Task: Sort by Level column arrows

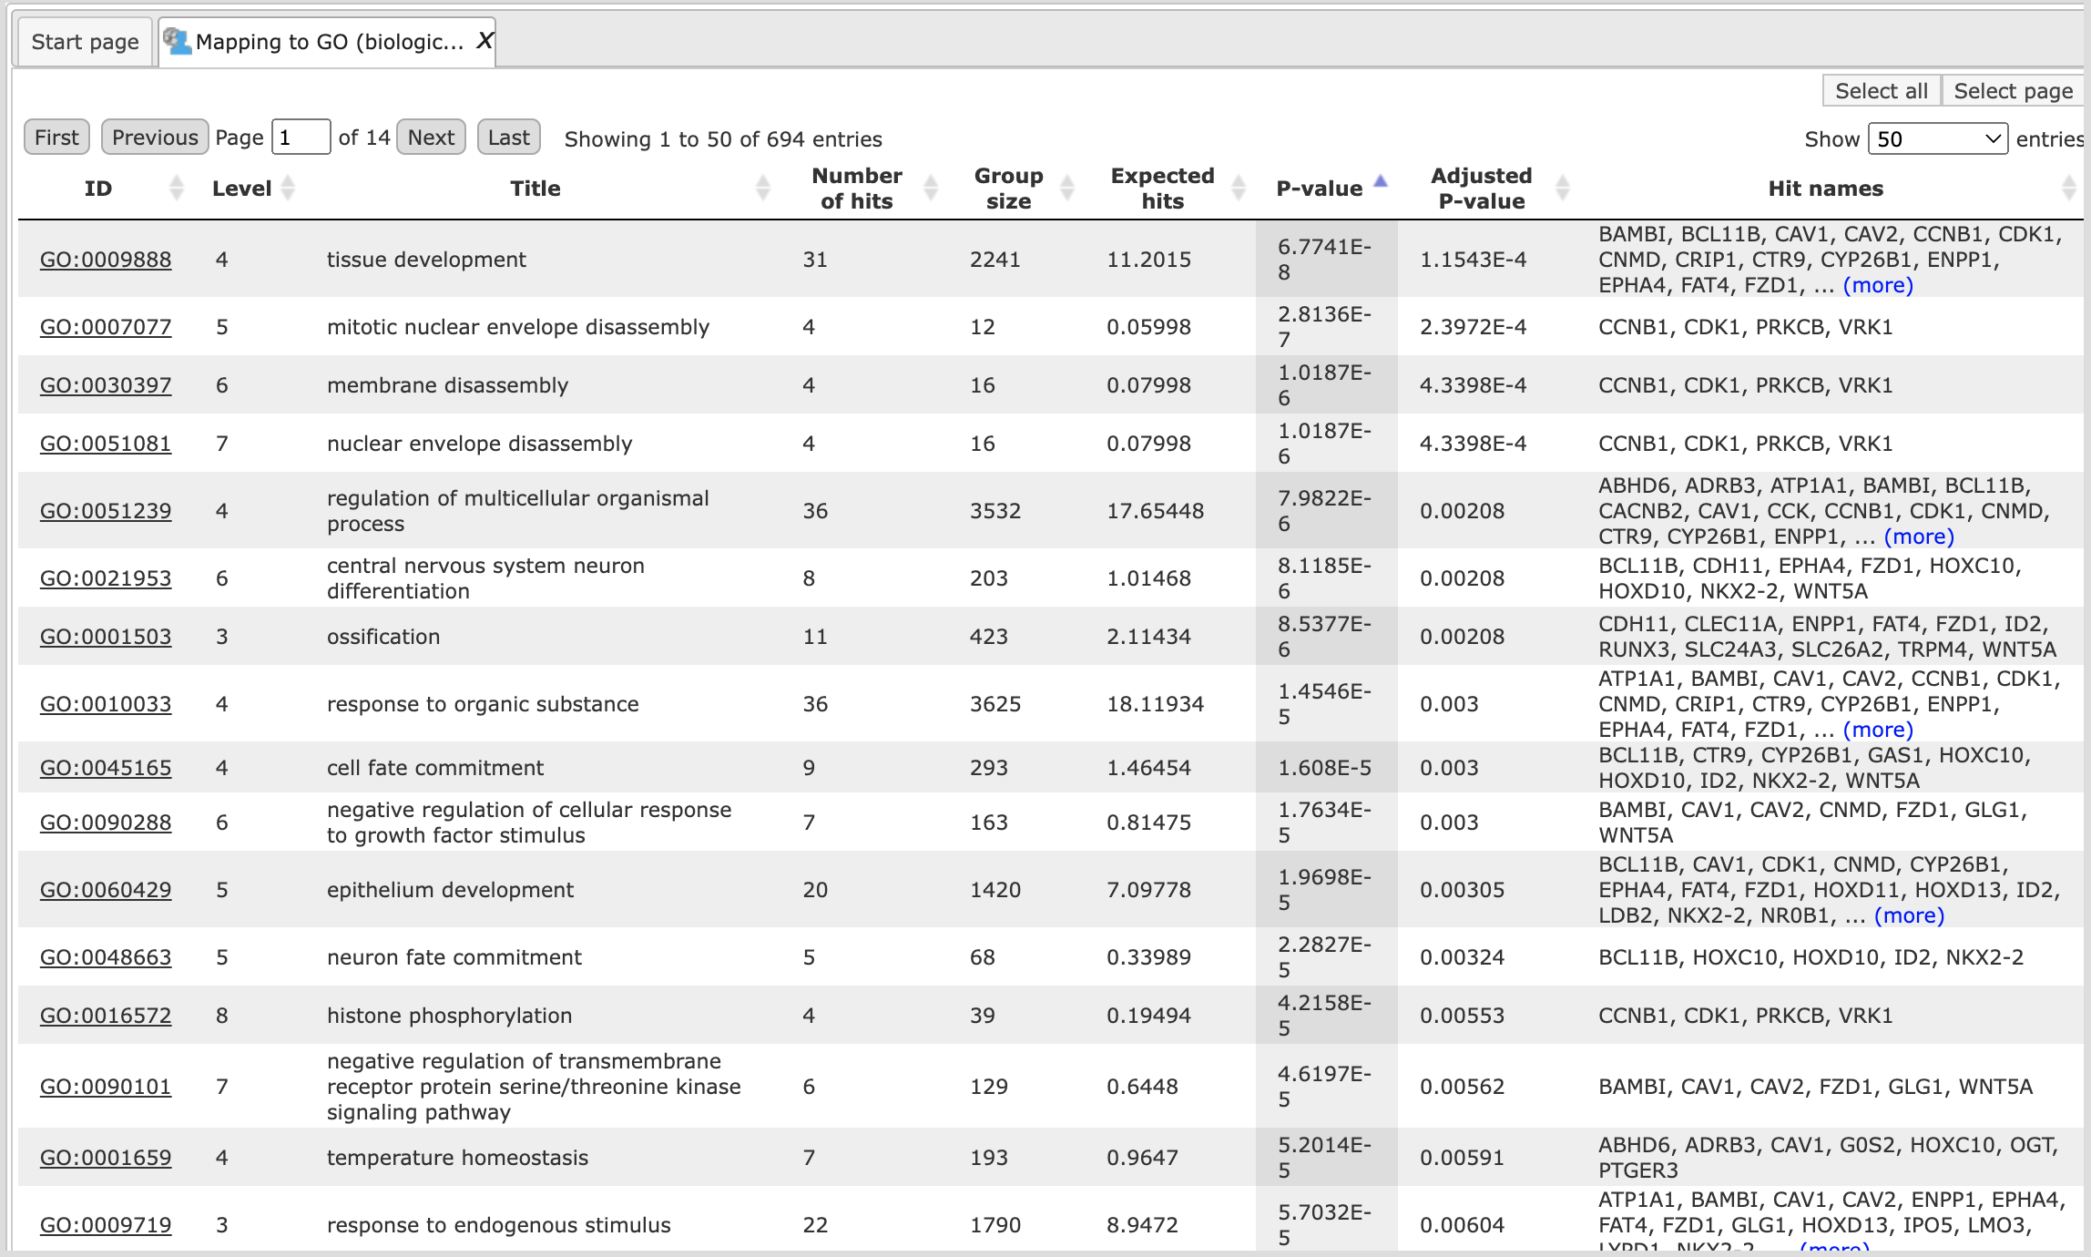Action: pos(288,188)
